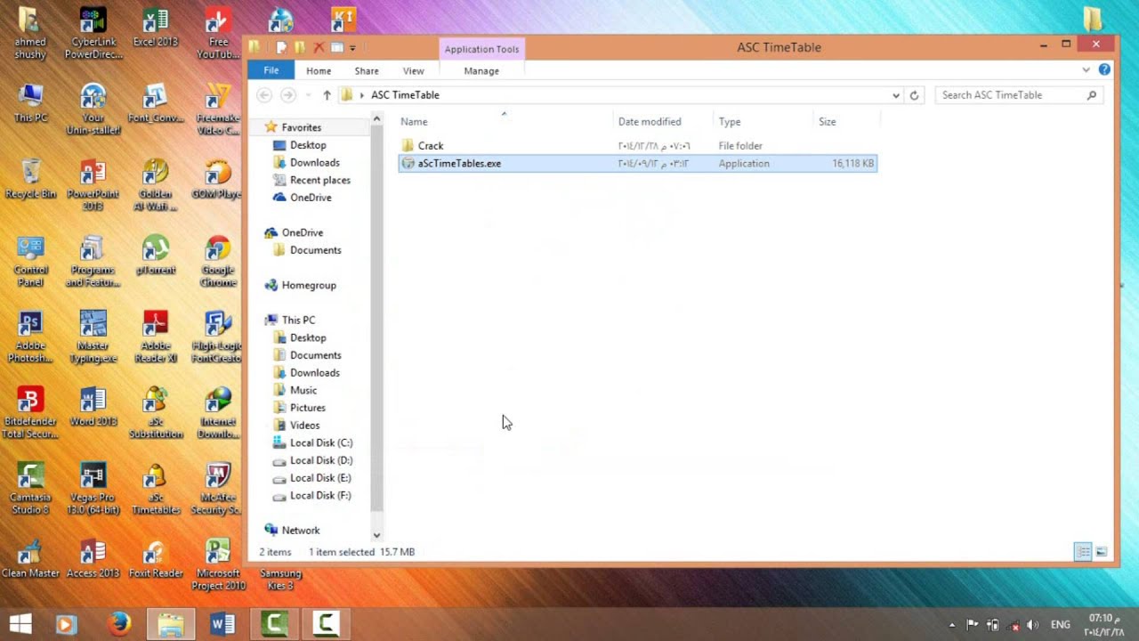
Task: Launch aSc Substitution desktop icon
Action: pyautogui.click(x=155, y=413)
